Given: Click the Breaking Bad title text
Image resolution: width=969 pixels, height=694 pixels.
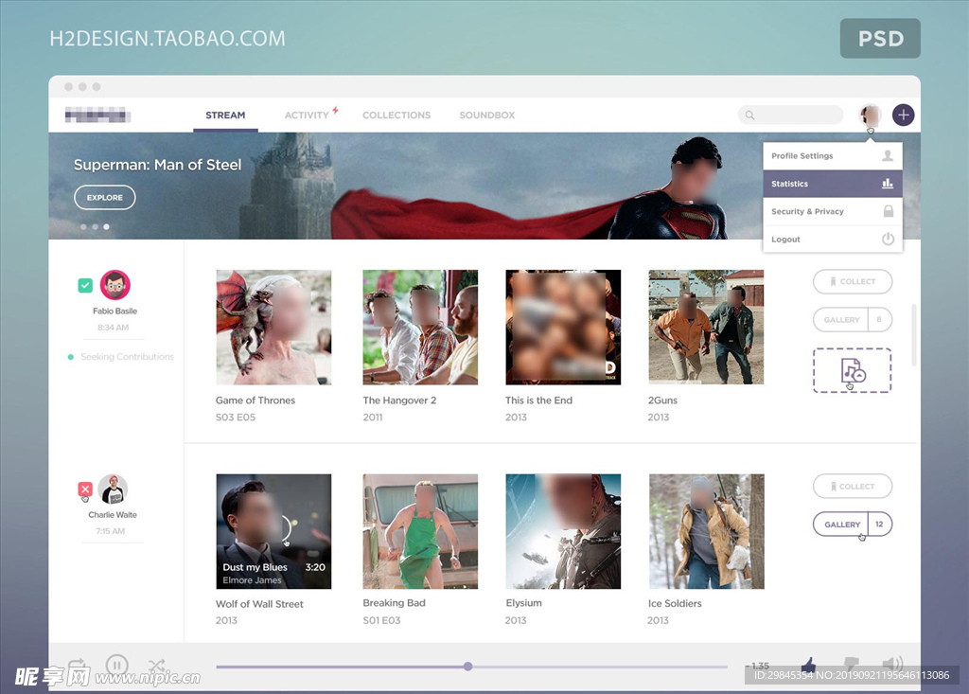Looking at the screenshot, I should tap(394, 603).
